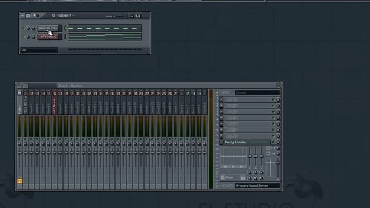The image size is (370, 208).
Task: Open the Pattern 1 selector dropdown
Action: (x=63, y=16)
